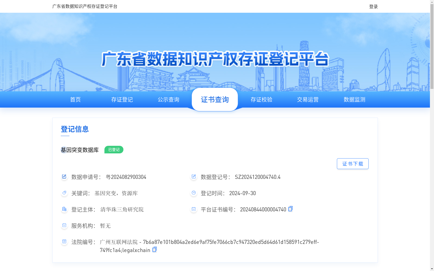Select the 证书查询 tab

[x=215, y=99]
